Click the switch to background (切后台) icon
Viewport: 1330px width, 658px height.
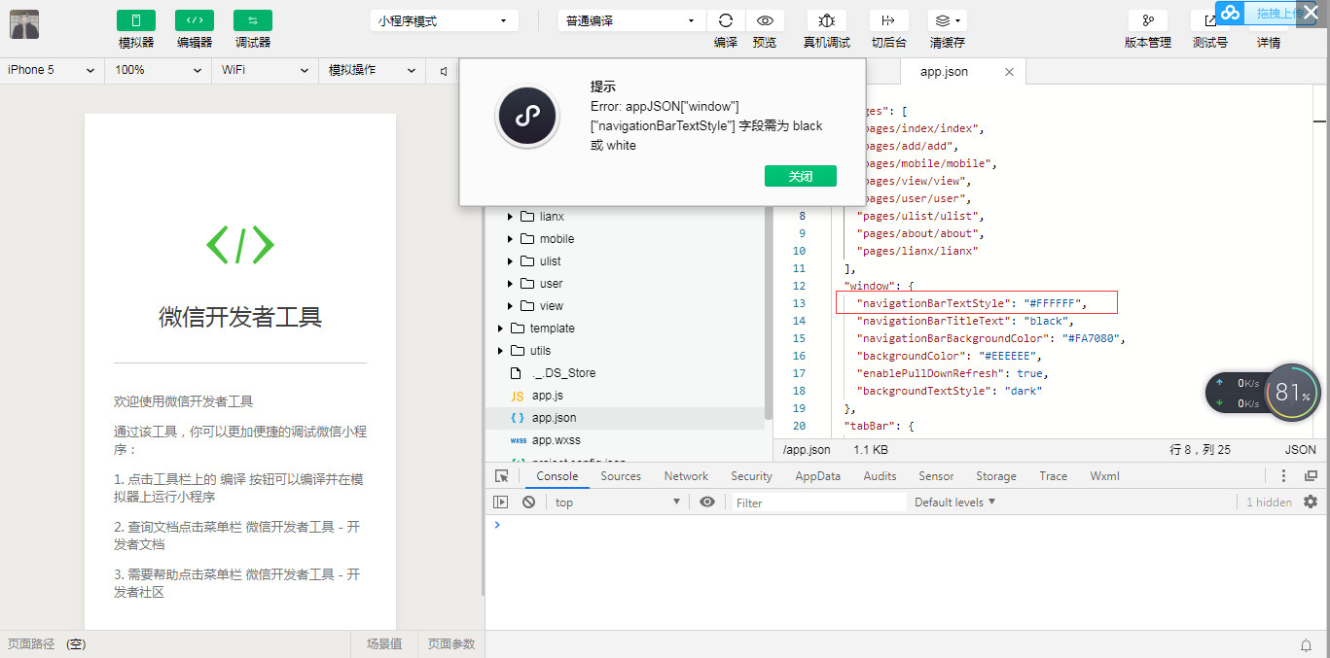[x=888, y=20]
